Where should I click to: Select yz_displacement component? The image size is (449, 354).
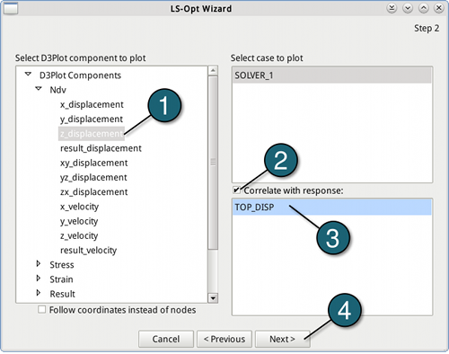pyautogui.click(x=93, y=178)
